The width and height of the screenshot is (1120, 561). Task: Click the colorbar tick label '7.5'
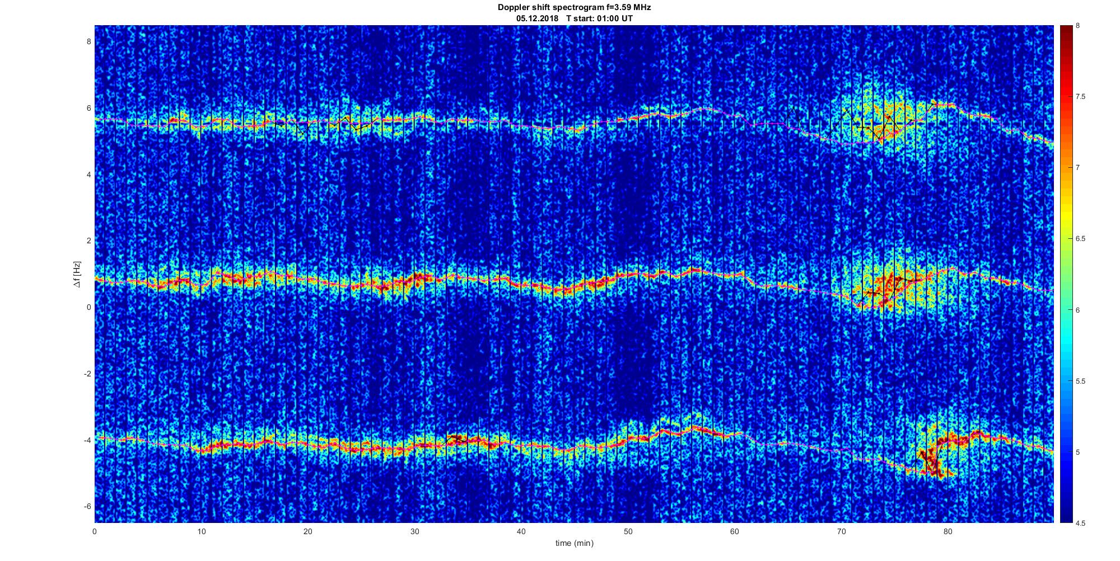pyautogui.click(x=1080, y=97)
